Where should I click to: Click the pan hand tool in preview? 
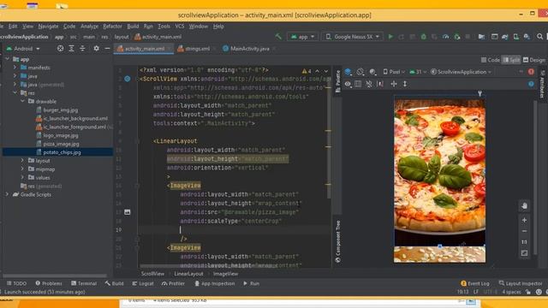click(524, 205)
